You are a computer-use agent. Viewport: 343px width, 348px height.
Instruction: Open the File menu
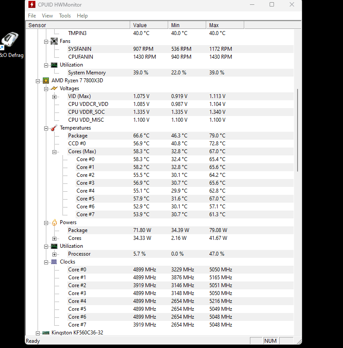32,16
